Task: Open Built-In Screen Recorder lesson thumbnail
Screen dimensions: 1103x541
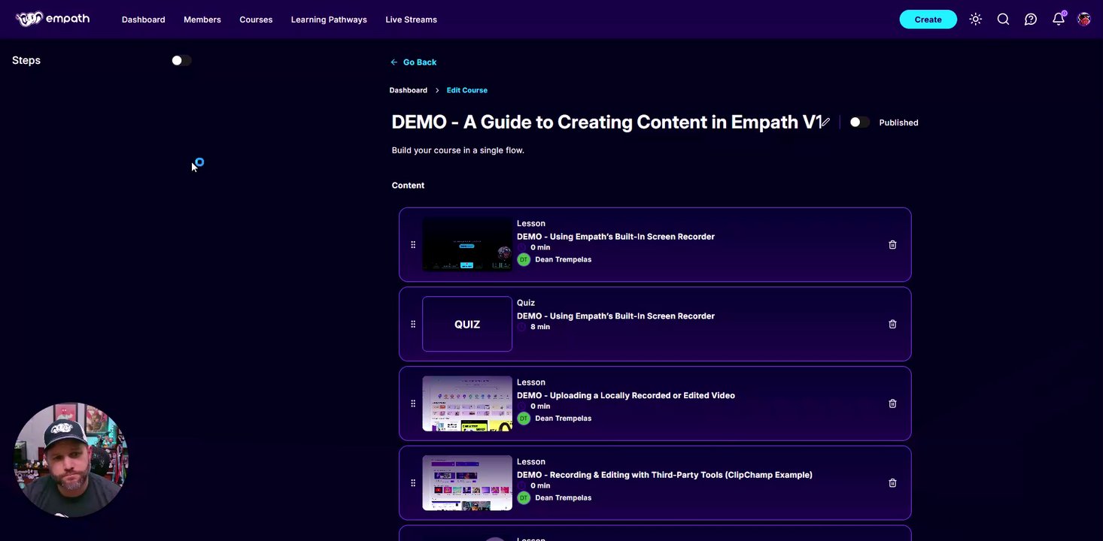Action: click(467, 245)
